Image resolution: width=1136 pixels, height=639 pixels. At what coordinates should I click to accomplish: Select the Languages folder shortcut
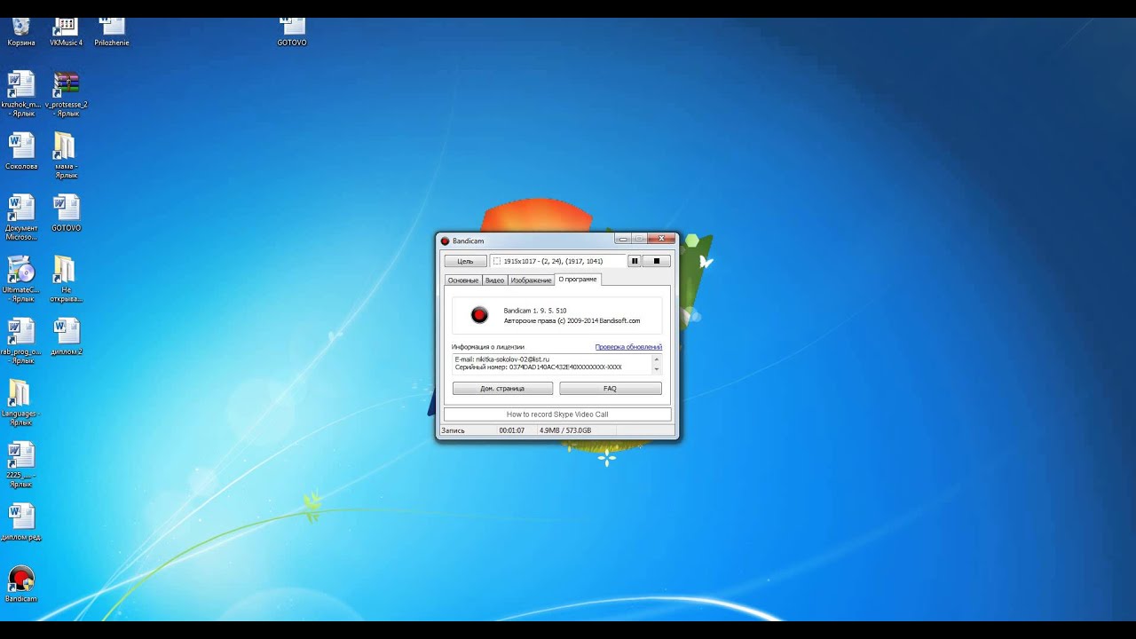(x=21, y=404)
